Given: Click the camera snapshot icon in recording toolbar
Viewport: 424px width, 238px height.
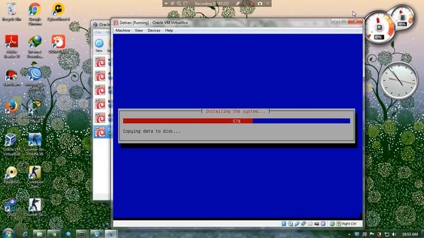Looking at the screenshot, I should pos(260,3).
